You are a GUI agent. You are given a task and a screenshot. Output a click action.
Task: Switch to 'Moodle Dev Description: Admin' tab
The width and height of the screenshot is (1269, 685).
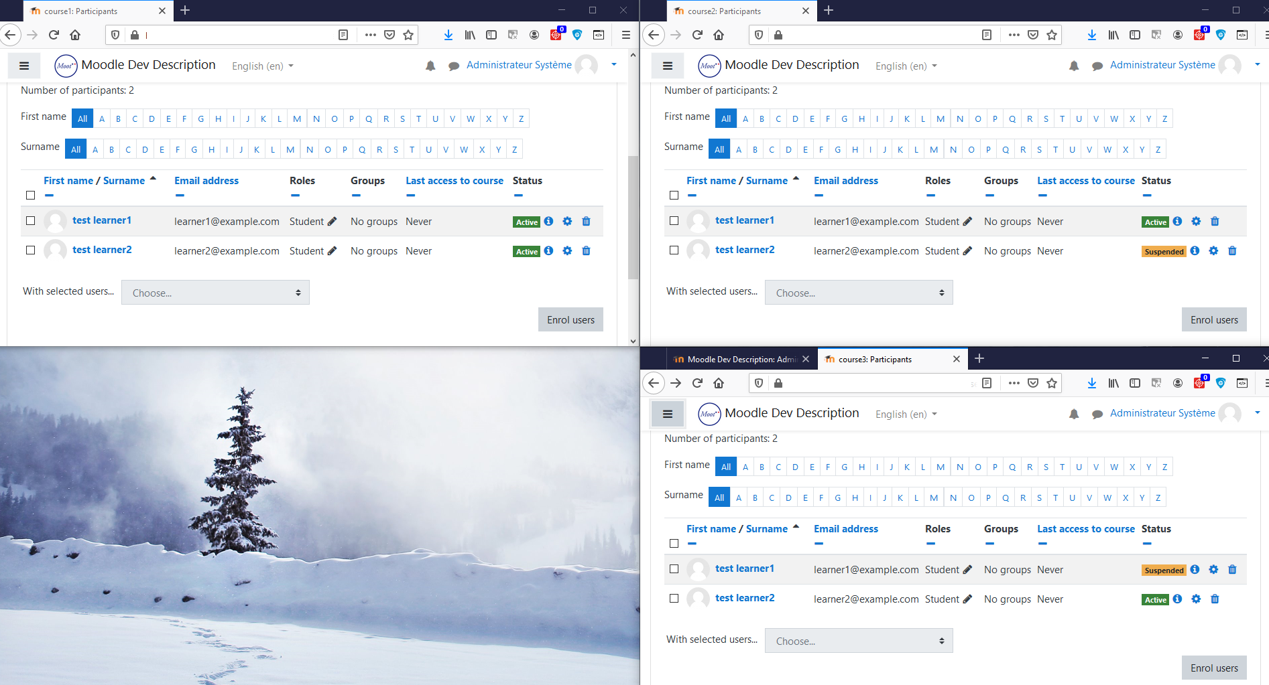click(741, 359)
